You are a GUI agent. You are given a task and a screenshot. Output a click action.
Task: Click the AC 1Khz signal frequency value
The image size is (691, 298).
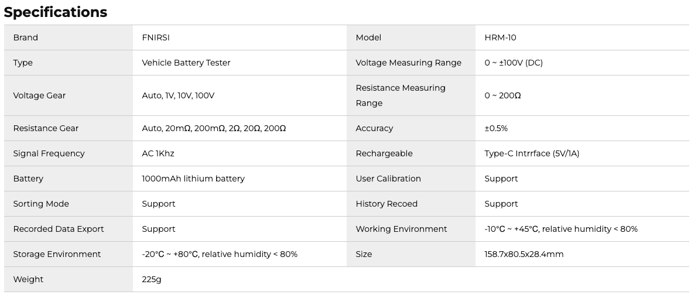tap(158, 153)
